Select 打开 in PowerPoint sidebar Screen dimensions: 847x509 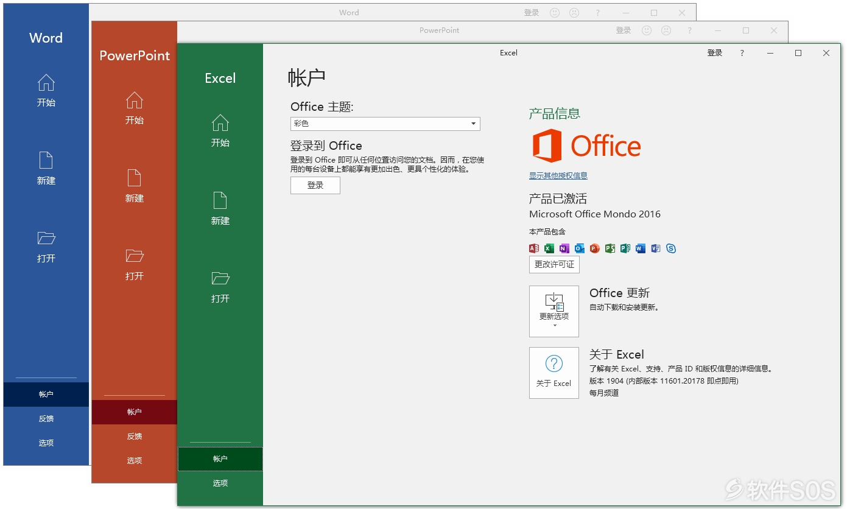135,264
